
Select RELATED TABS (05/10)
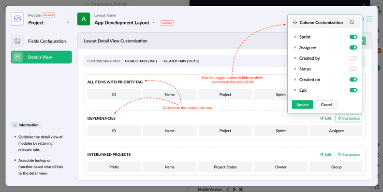pyautogui.click(x=181, y=61)
